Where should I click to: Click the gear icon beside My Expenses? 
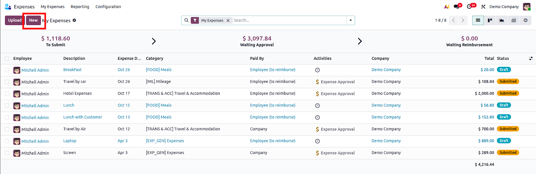coord(74,20)
